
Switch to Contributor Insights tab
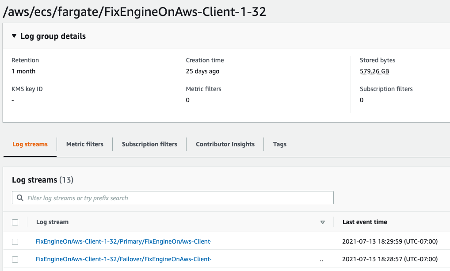(225, 144)
